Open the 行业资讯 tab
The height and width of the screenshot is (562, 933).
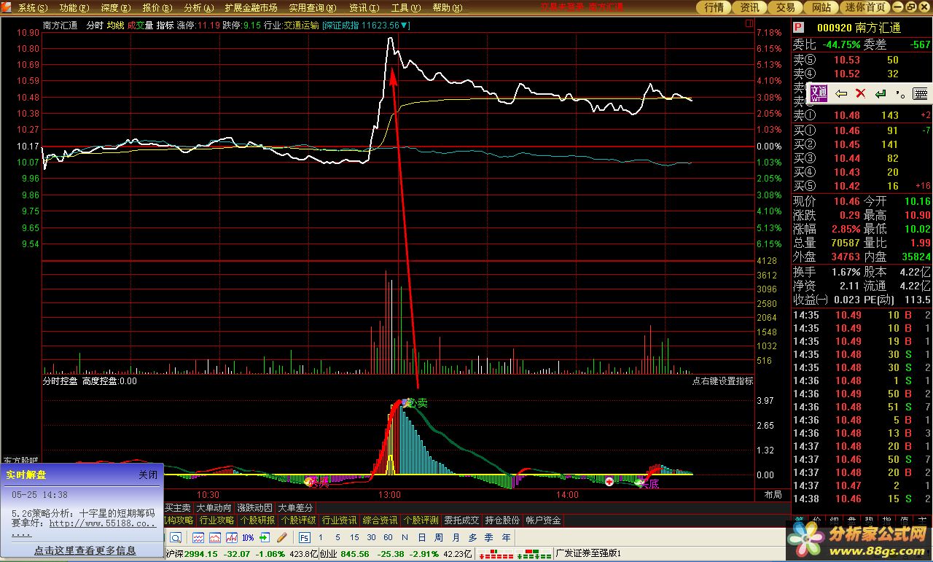point(340,520)
